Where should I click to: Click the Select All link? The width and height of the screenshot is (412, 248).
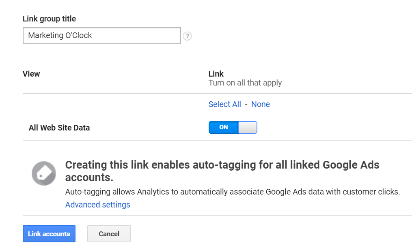pos(224,104)
